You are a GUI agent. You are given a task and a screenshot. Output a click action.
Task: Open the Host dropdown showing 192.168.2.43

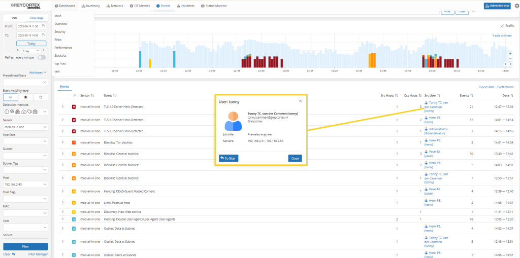[x=25, y=185]
